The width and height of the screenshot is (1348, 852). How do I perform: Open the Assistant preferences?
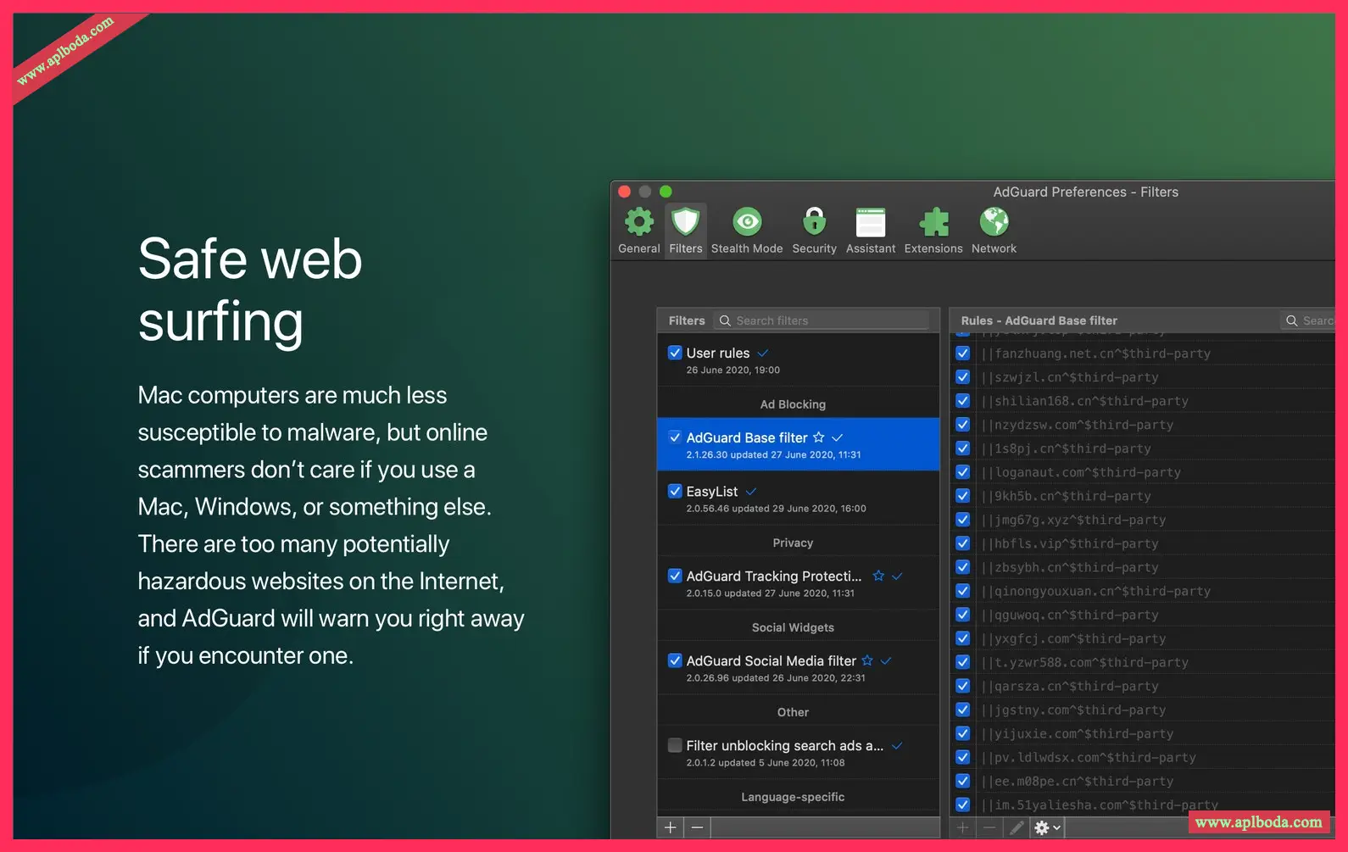pyautogui.click(x=871, y=231)
